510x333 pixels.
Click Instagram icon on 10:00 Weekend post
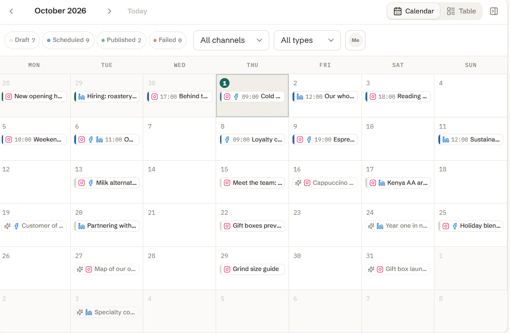pyautogui.click(x=9, y=140)
